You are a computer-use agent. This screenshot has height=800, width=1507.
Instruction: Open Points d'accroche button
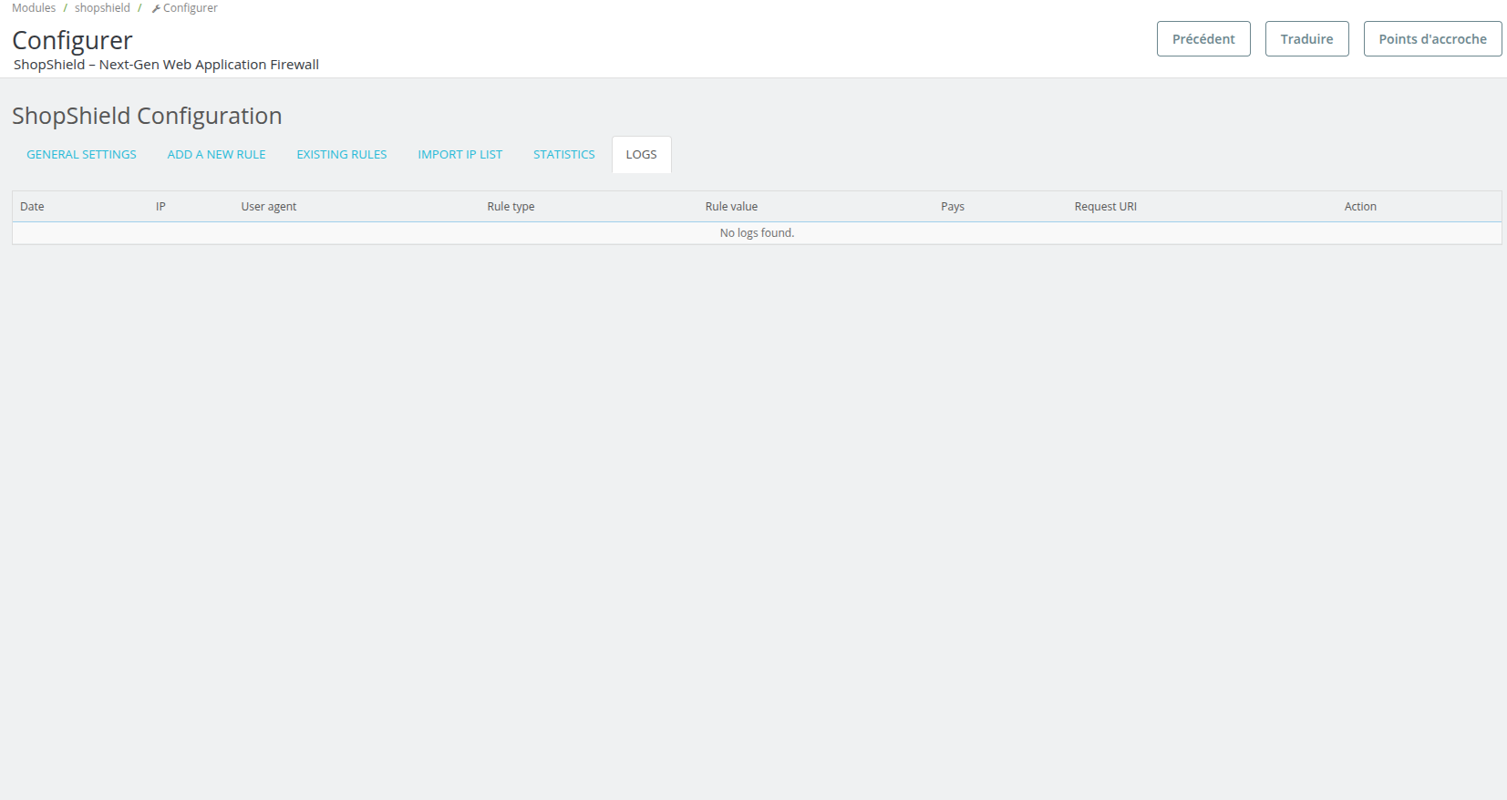tap(1432, 39)
